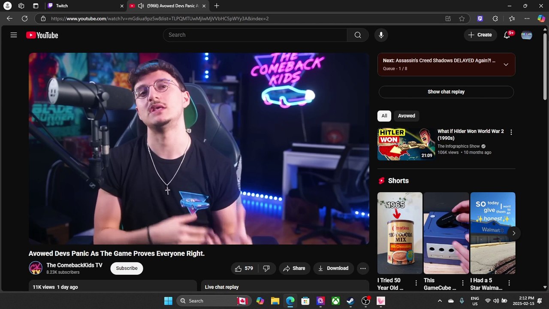
Task: Open the Twitch extension icon in toolbar
Action: coord(480,18)
